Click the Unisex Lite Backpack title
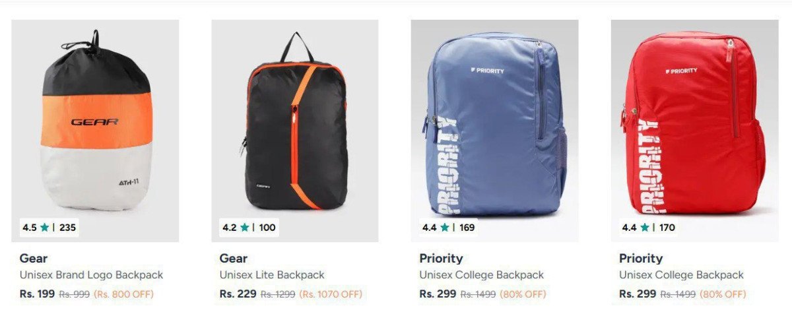This screenshot has height=316, width=792. pos(272,275)
